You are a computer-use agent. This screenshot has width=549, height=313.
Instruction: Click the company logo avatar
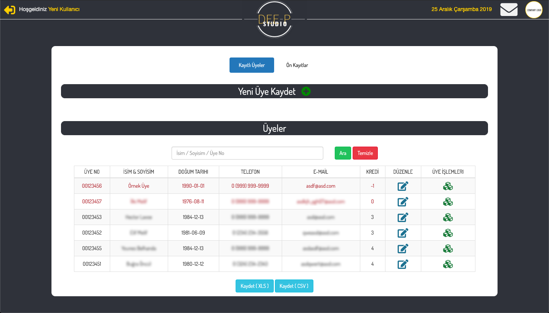(534, 10)
